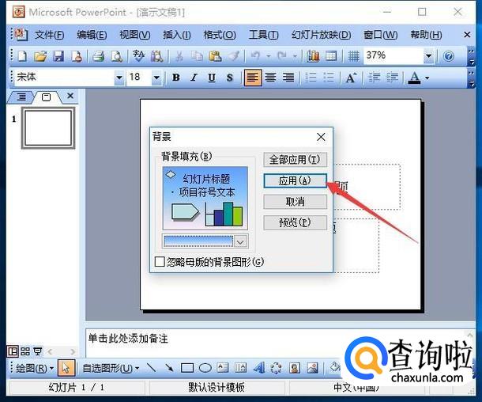This screenshot has width=482, height=402.
Task: Click the Help question mark icon
Action: pos(449,56)
